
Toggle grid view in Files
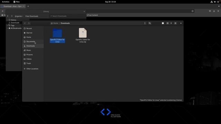(x=167, y=23)
